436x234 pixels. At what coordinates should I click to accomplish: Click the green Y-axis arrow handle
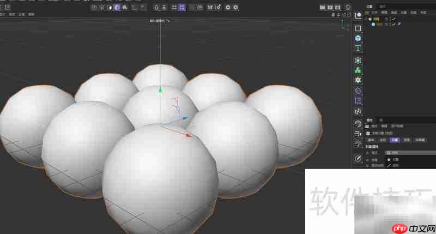(160, 90)
